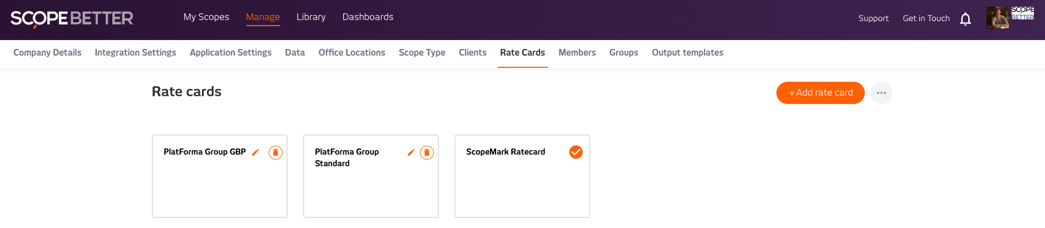Go to My Scopes
The width and height of the screenshot is (1045, 228).
[x=206, y=17]
